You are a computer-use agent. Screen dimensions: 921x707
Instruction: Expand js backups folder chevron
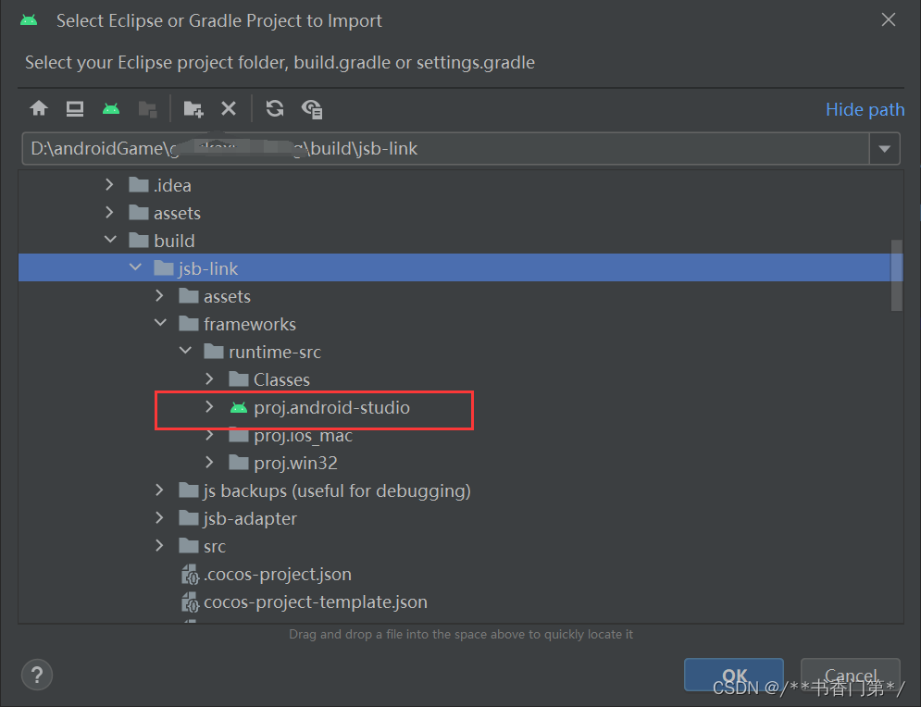click(159, 490)
